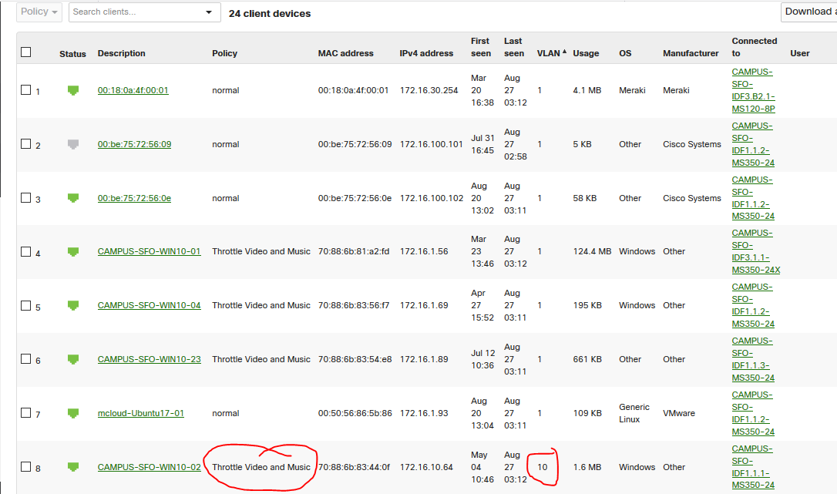837x494 pixels.
Task: Open CAMPUS-SFO-WIN10-01 client link
Action: [149, 251]
